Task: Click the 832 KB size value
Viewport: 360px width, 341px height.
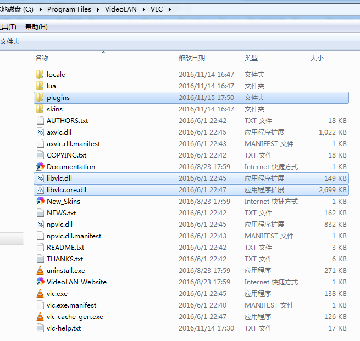Action: click(x=335, y=225)
